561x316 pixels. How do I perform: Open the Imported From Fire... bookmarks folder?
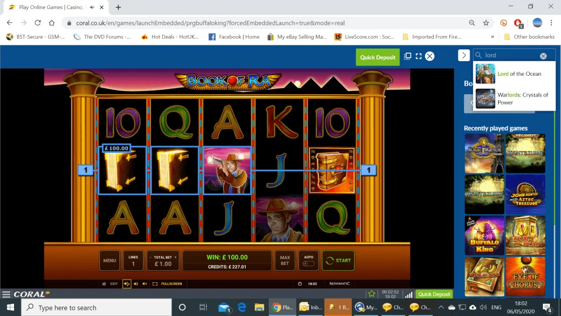click(431, 37)
